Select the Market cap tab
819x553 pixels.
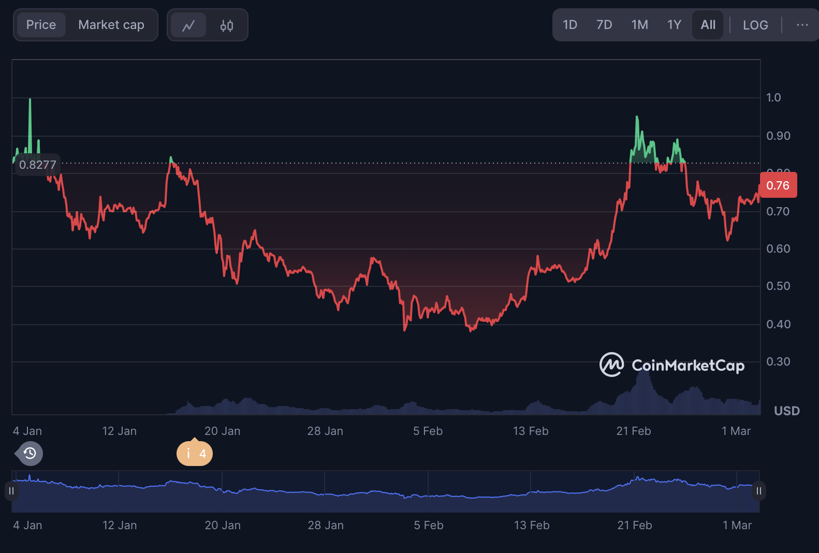click(x=111, y=25)
